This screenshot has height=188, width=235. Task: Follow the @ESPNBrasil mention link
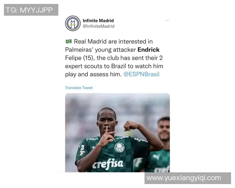click(x=141, y=74)
